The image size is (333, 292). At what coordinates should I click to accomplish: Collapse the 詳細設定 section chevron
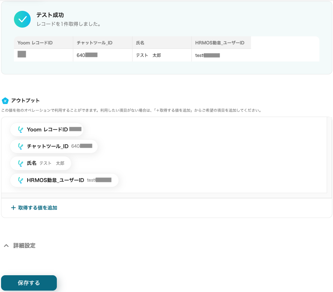(6, 246)
